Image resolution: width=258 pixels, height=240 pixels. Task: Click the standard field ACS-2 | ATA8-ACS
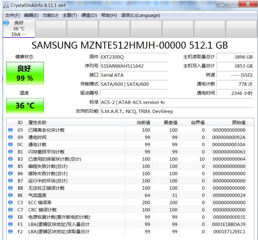[x=177, y=102]
